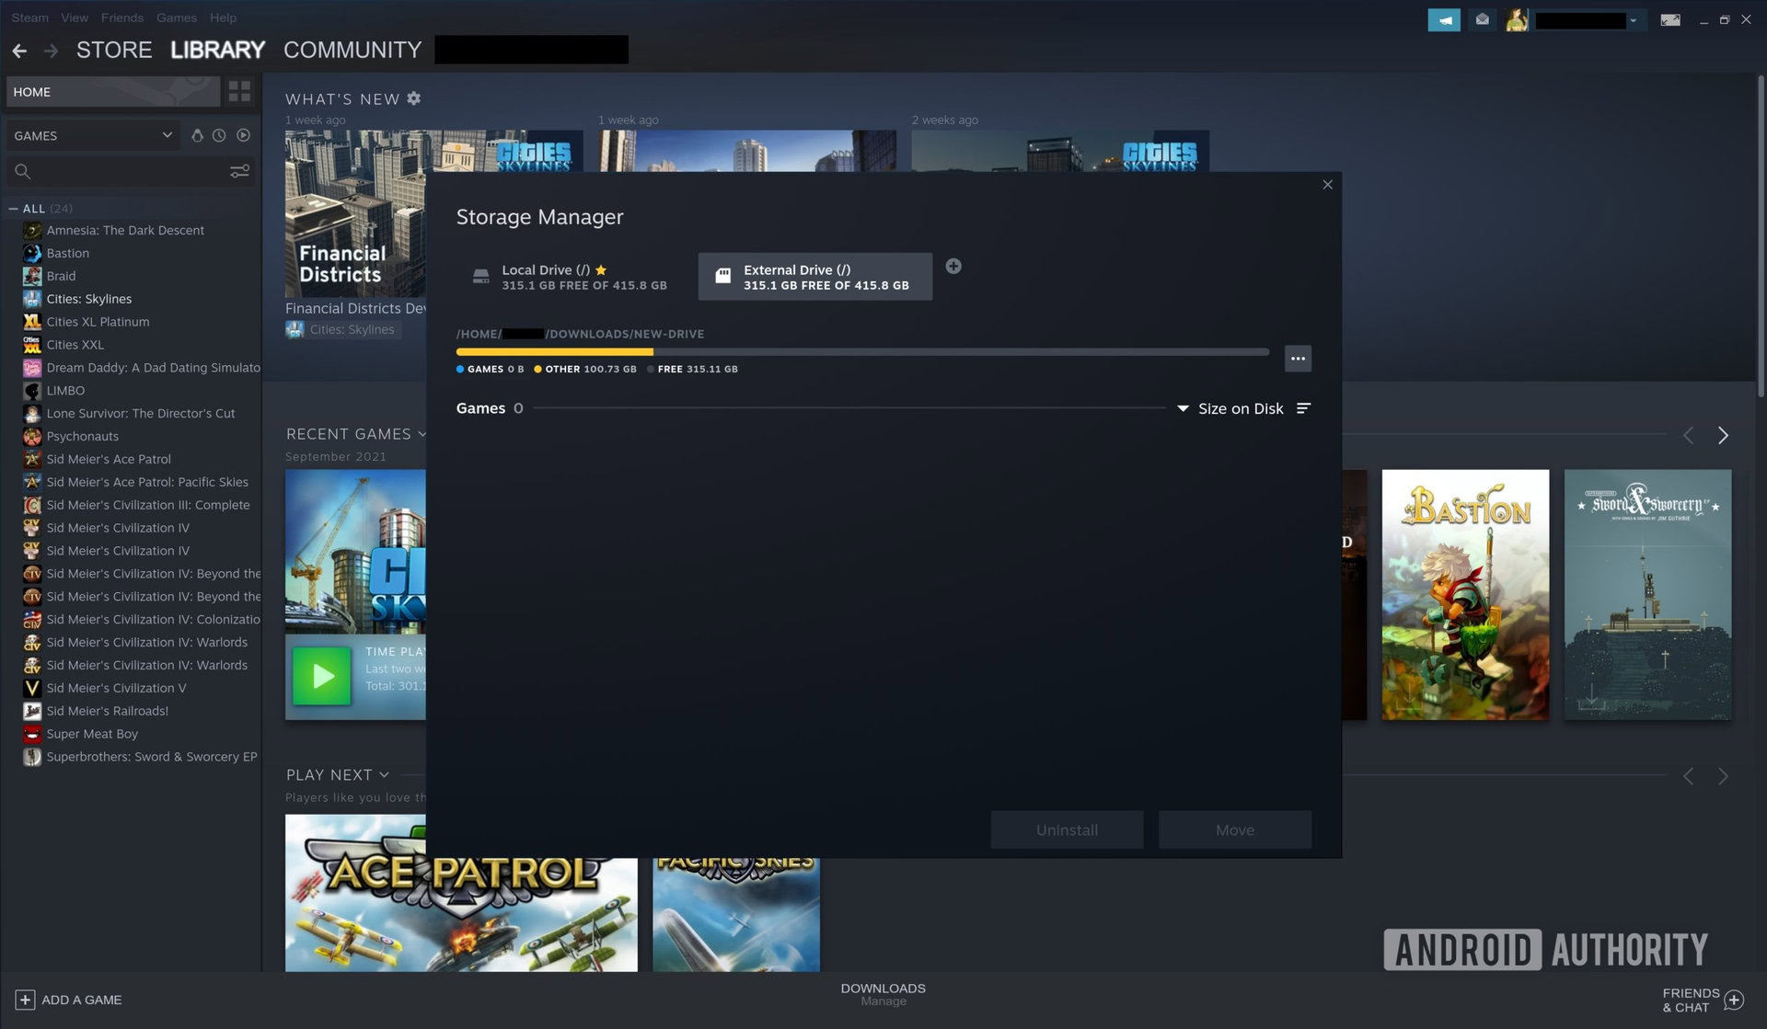Open What's New settings gear
Image resolution: width=1767 pixels, height=1029 pixels.
(x=414, y=98)
